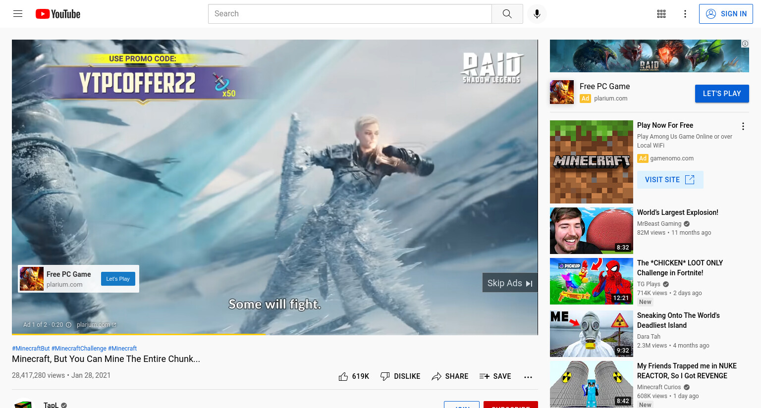761x408 pixels.
Task: Open CHICKEN LOOT ONLY Challenge title
Action: [x=680, y=268]
